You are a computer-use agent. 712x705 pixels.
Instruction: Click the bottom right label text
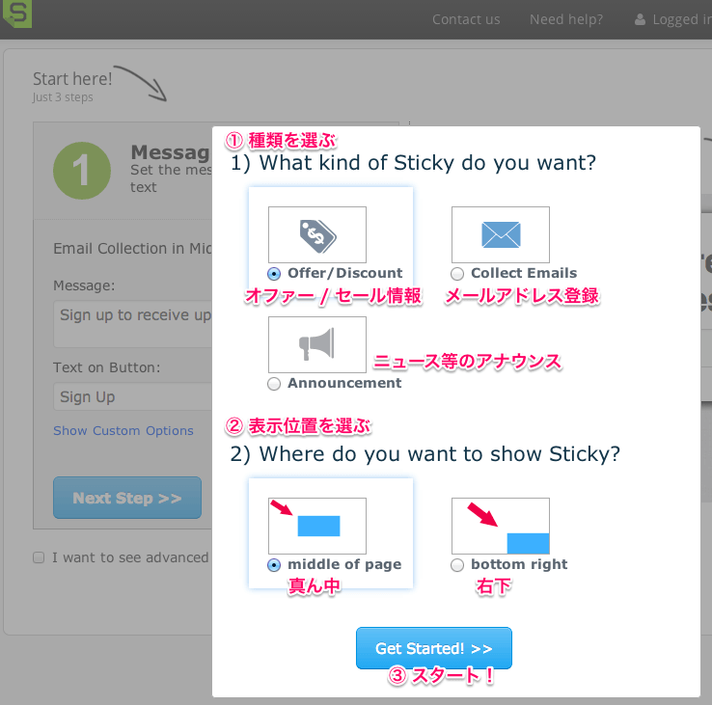tap(519, 564)
